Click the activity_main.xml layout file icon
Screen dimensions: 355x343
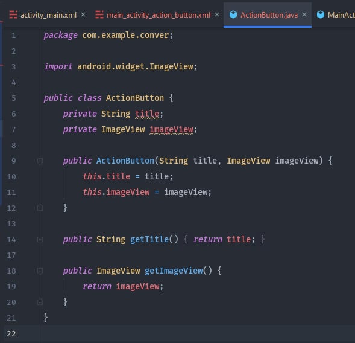[x=13, y=14]
